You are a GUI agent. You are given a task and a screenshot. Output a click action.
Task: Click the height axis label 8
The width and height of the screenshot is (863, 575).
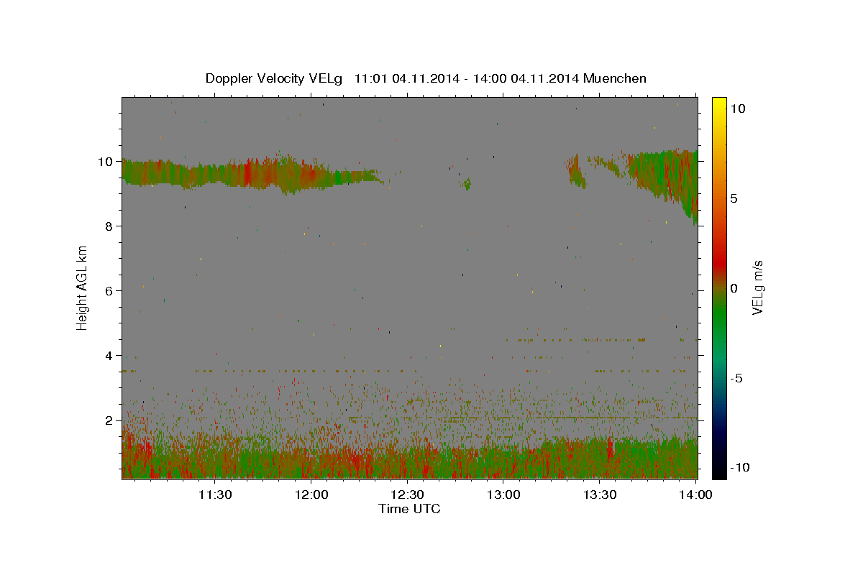(110, 226)
